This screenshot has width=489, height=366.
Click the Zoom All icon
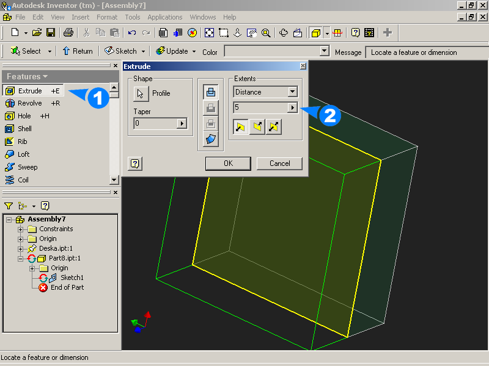coord(209,32)
